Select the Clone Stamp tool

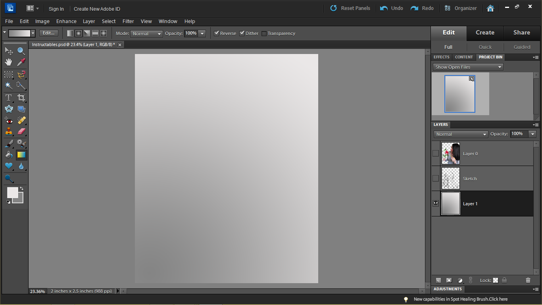tap(9, 131)
